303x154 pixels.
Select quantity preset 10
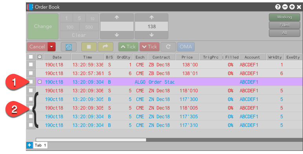pyautogui.click(x=92, y=18)
